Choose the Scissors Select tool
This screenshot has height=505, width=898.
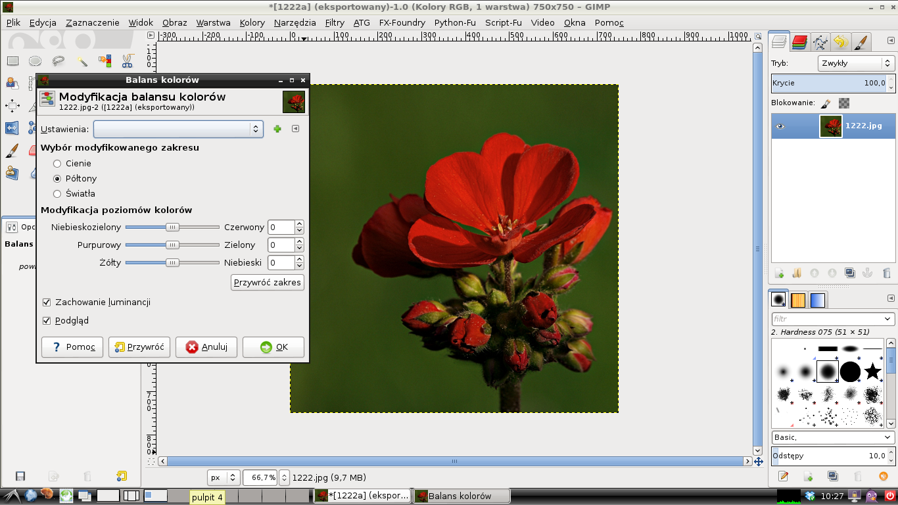(127, 61)
